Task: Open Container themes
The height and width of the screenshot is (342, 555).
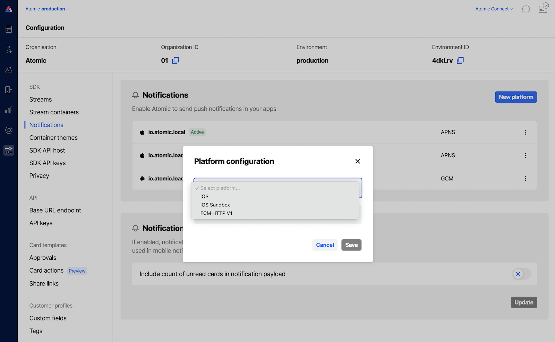Action: pyautogui.click(x=53, y=138)
